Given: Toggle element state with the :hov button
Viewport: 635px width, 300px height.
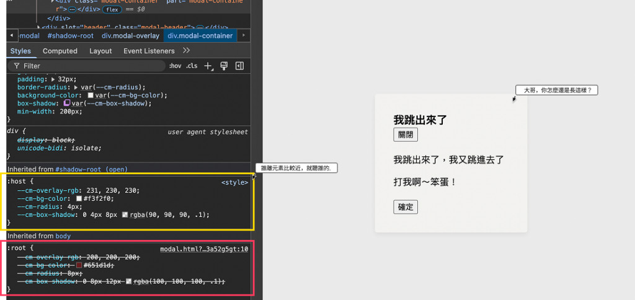Looking at the screenshot, I should [x=175, y=66].
